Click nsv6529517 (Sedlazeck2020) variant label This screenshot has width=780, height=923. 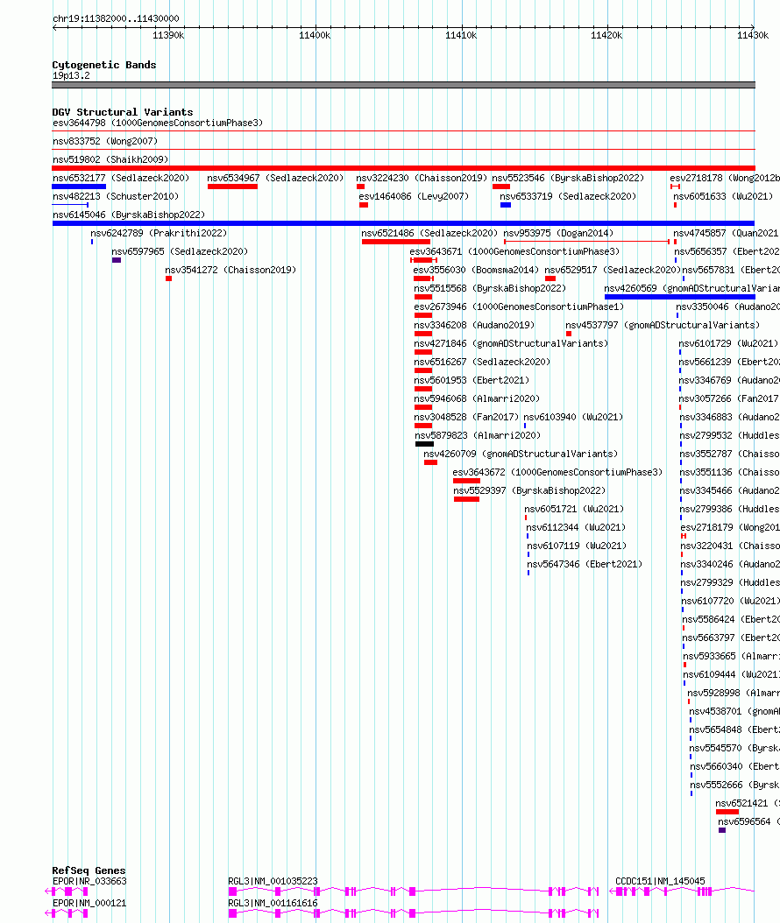[x=613, y=271]
